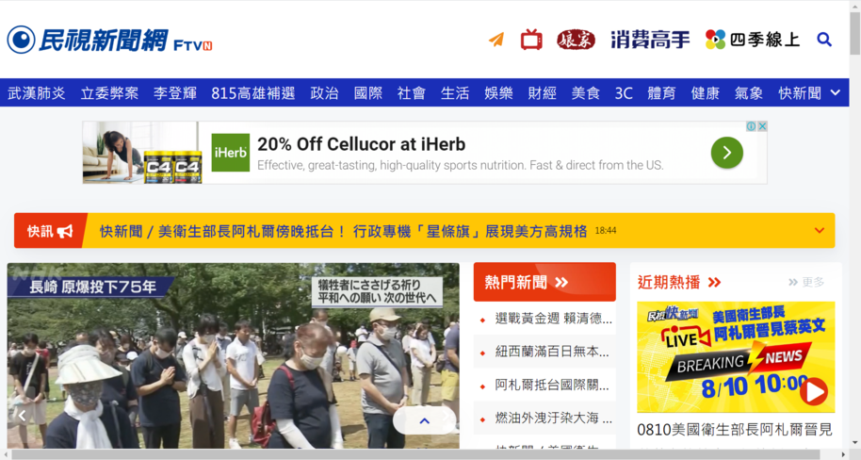Viewport: 861px width, 460px height.
Task: Click the green arrow iHerb ad button
Action: [727, 153]
